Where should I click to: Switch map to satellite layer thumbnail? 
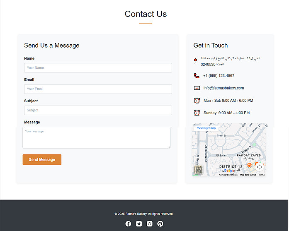199,169
